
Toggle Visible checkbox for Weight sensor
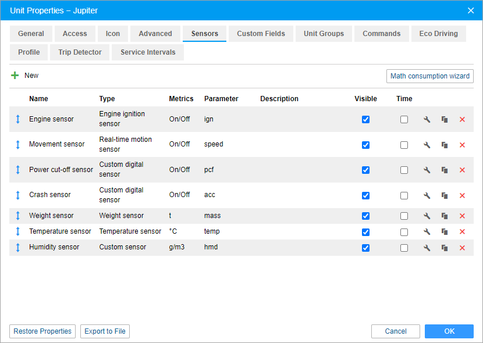coord(365,216)
